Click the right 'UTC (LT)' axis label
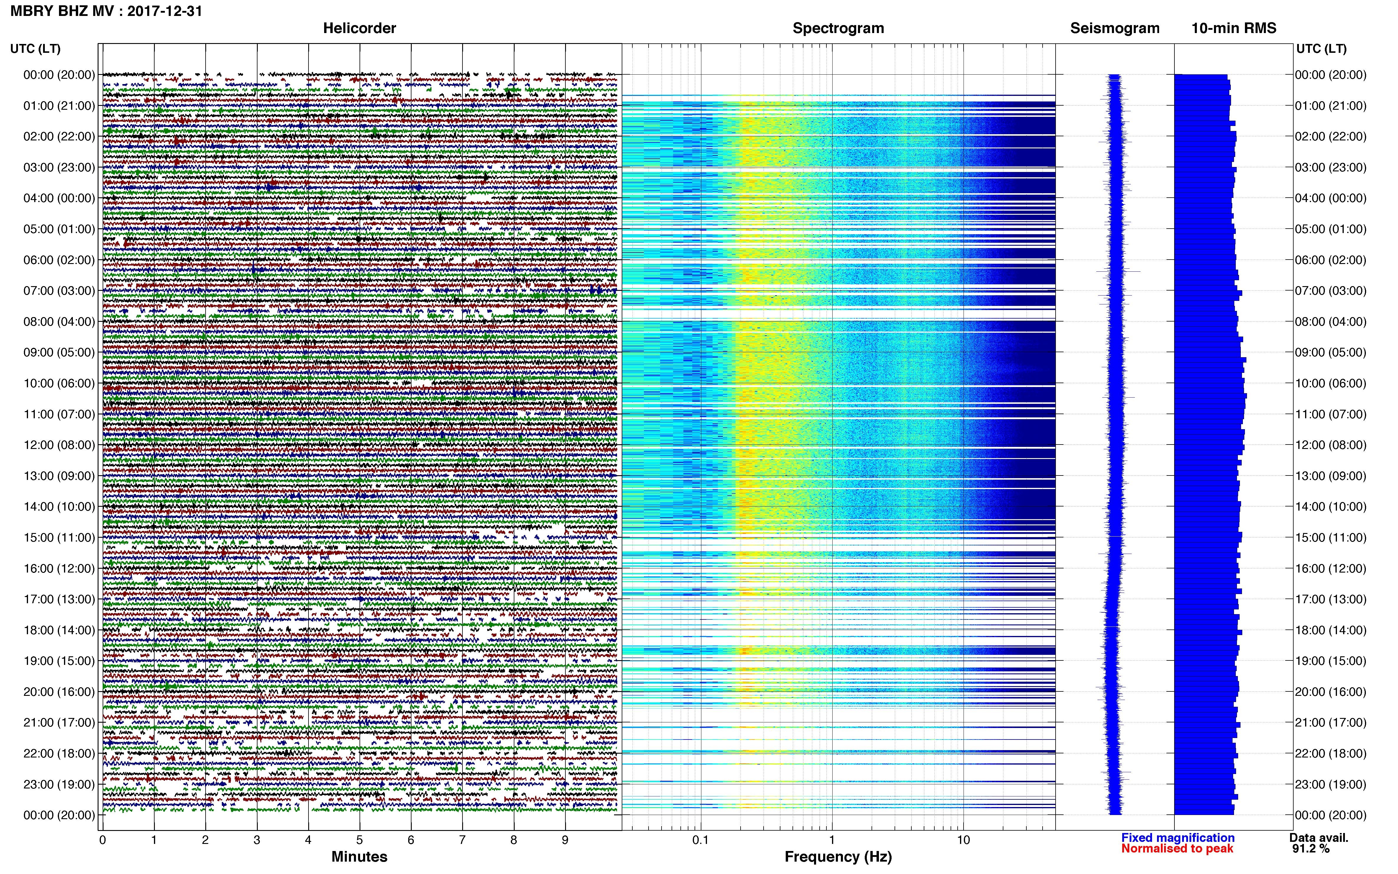The width and height of the screenshot is (1398, 874). point(1321,49)
